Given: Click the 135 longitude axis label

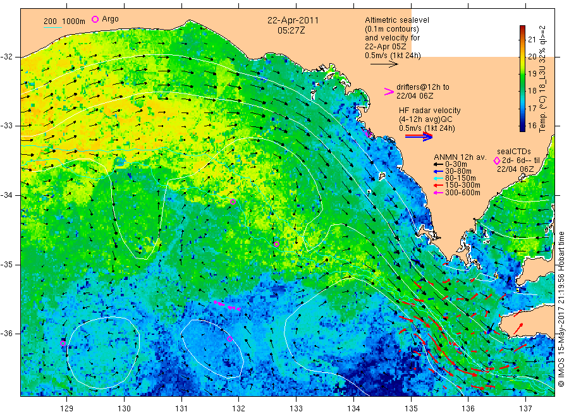Looking at the screenshot, I should (411, 409).
